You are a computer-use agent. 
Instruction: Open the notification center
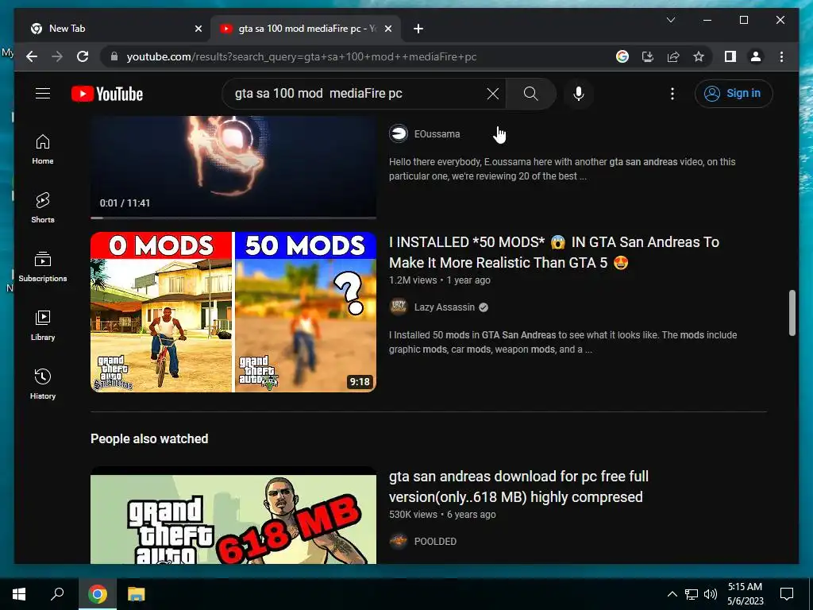pyautogui.click(x=787, y=594)
